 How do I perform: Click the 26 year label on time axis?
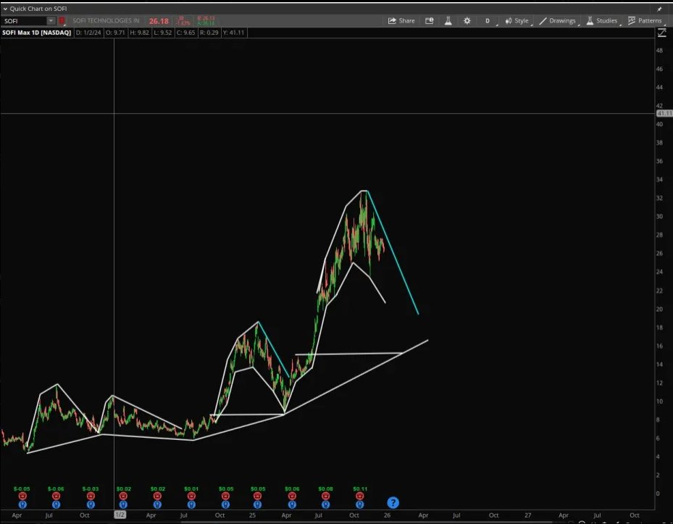tap(387, 515)
